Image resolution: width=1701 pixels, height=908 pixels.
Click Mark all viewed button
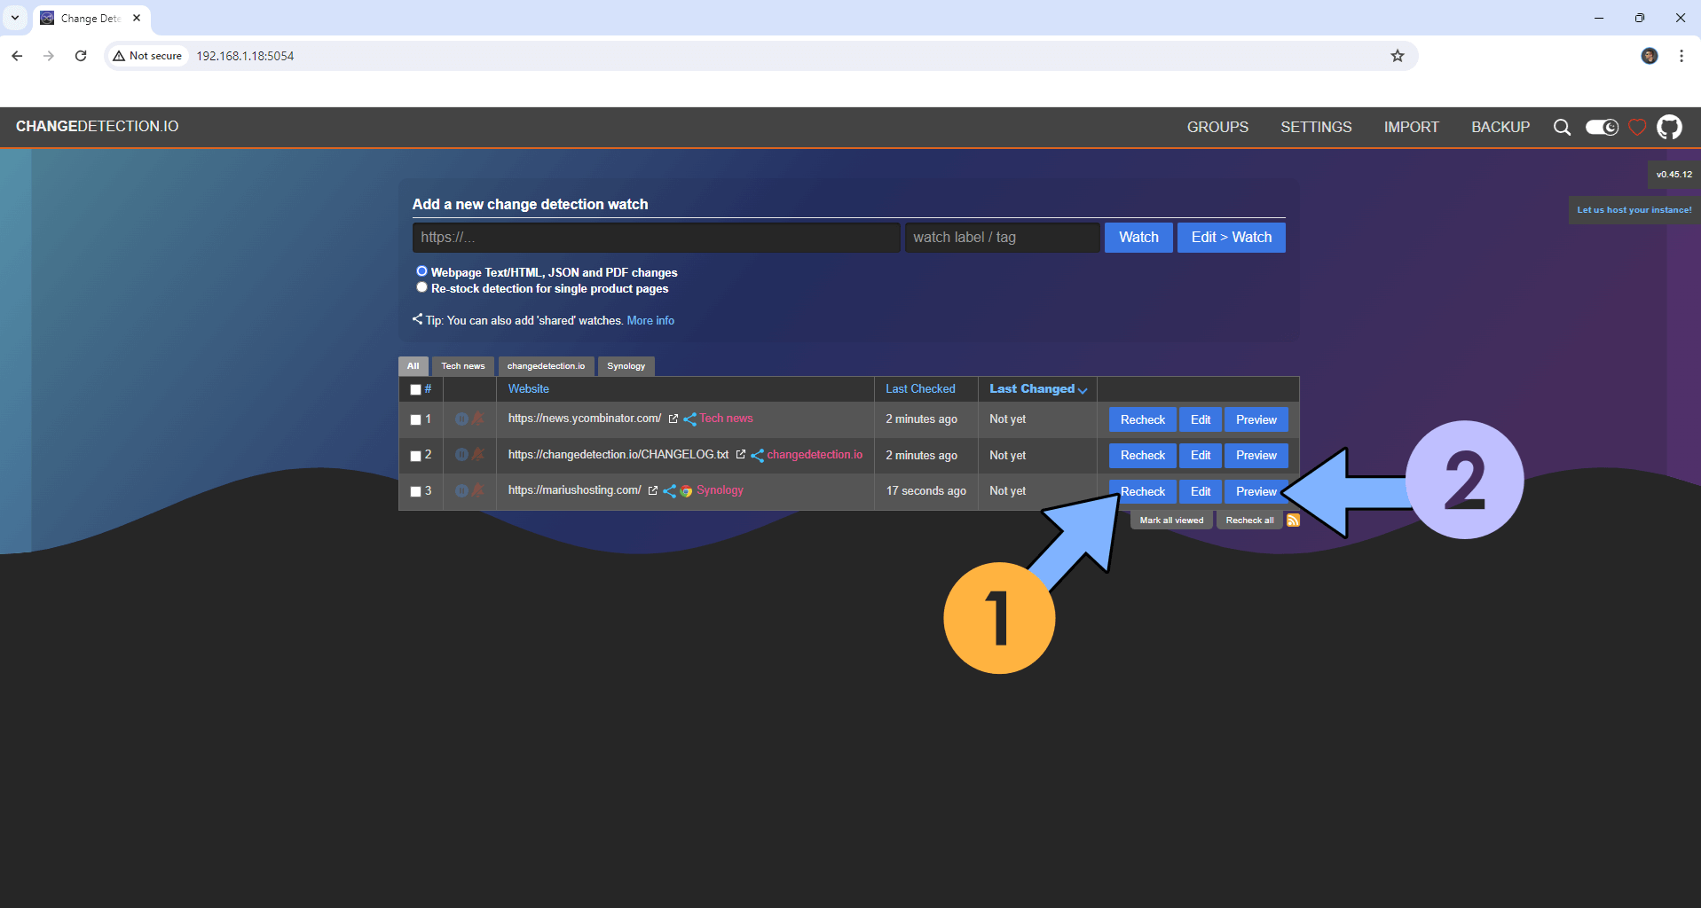point(1171,521)
